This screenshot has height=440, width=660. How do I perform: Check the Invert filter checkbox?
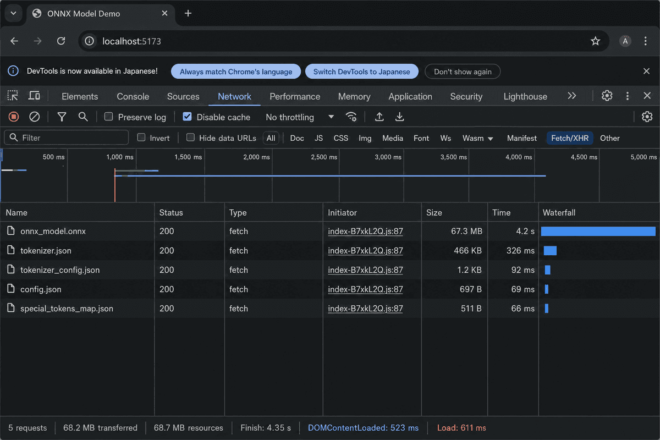pos(141,137)
